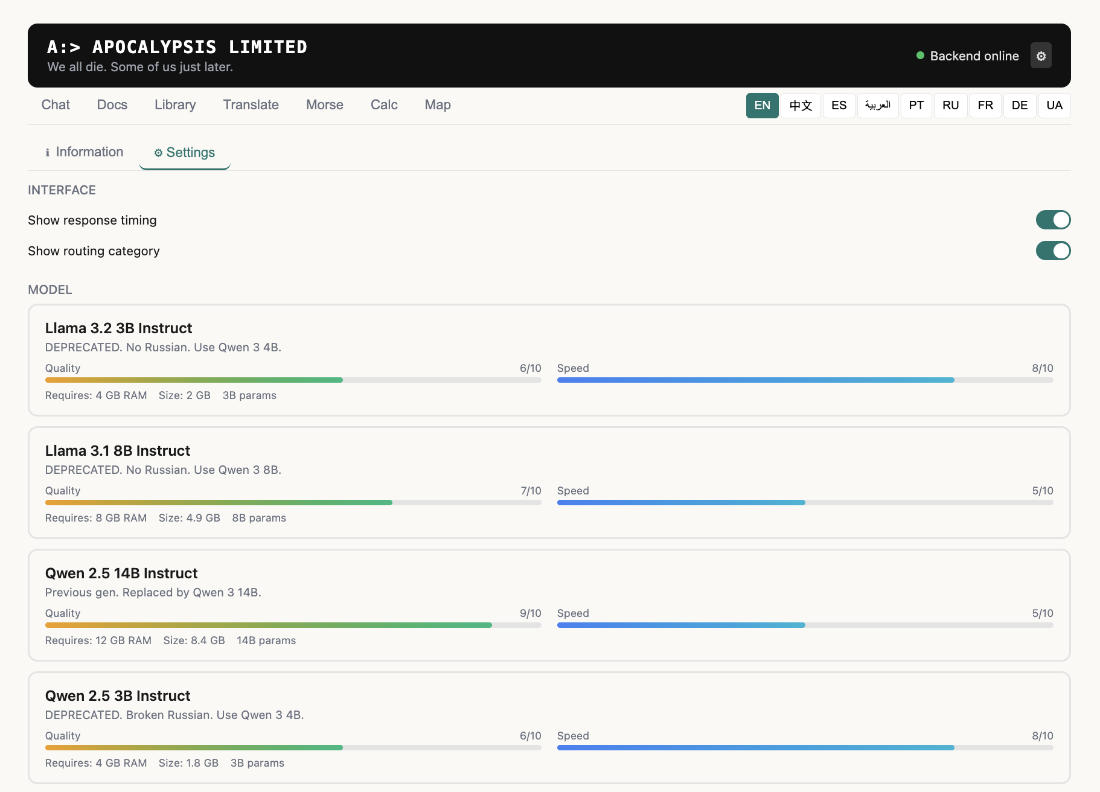The width and height of the screenshot is (1100, 792).
Task: Switch language to Russian
Action: pyautogui.click(x=950, y=105)
